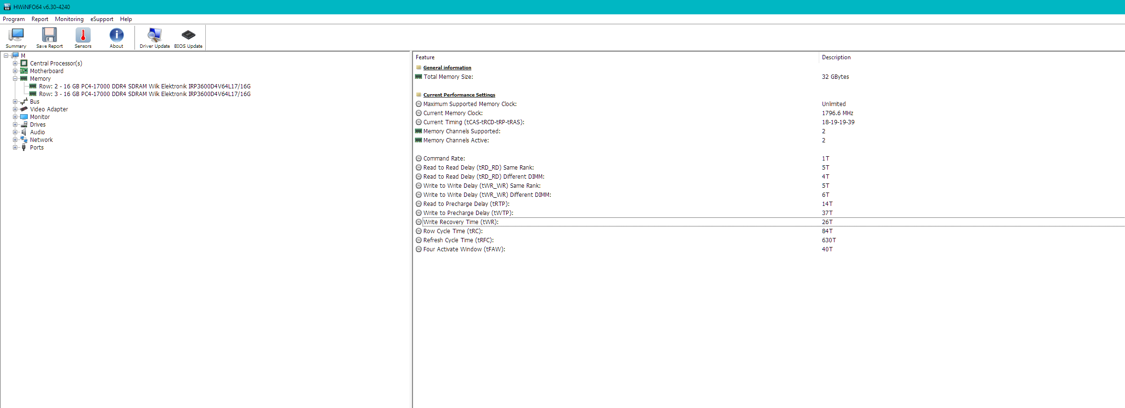Click the Motherboard node icon
This screenshot has height=408, width=1125.
(x=24, y=71)
